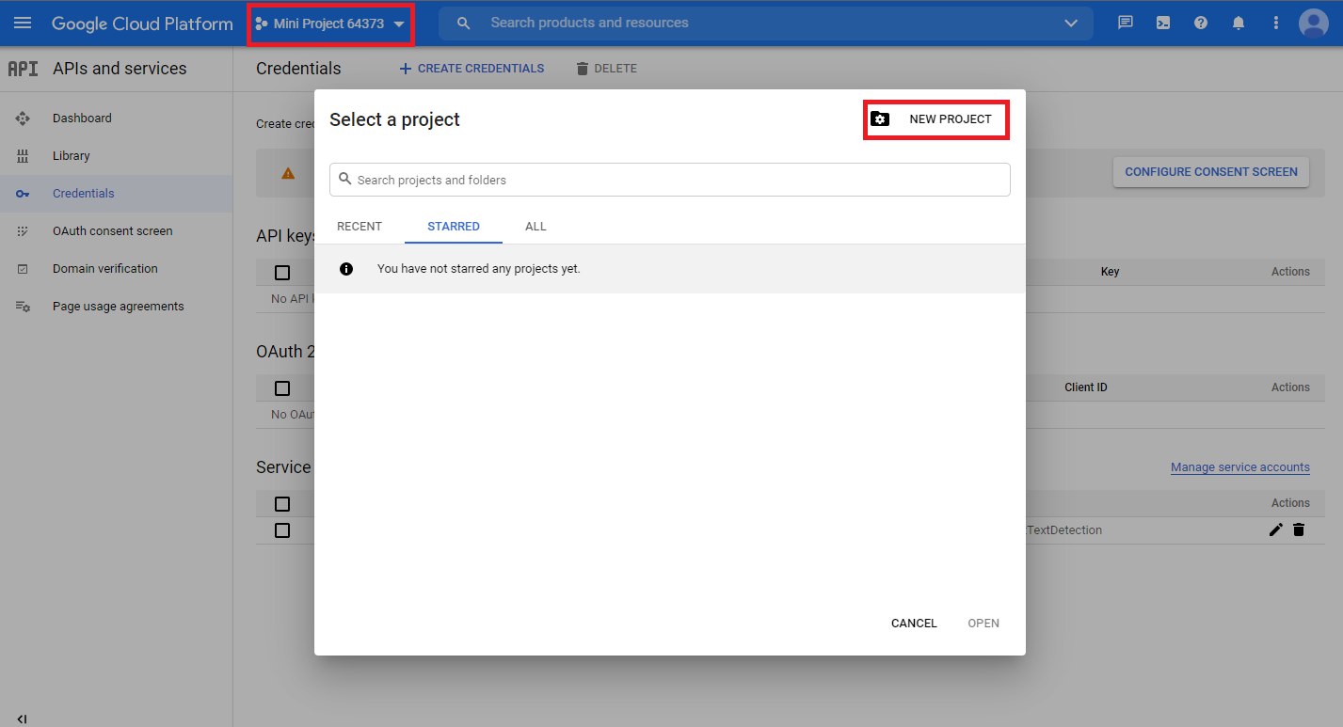Click the API logo in sidebar header

[x=23, y=69]
